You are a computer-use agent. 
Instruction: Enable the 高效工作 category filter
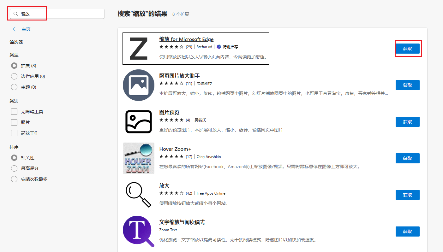(14, 133)
